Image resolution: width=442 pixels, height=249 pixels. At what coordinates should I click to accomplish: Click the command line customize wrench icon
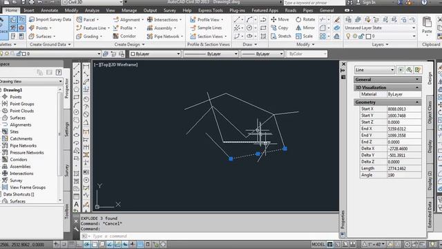coord(76,229)
